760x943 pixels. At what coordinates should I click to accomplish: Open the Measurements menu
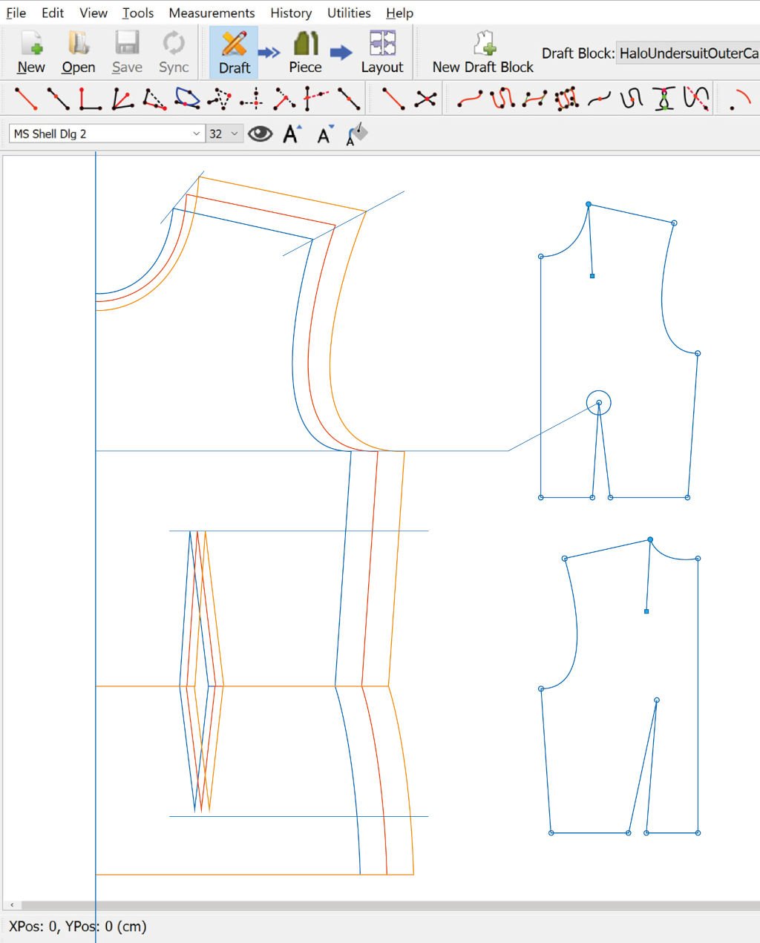pos(212,13)
